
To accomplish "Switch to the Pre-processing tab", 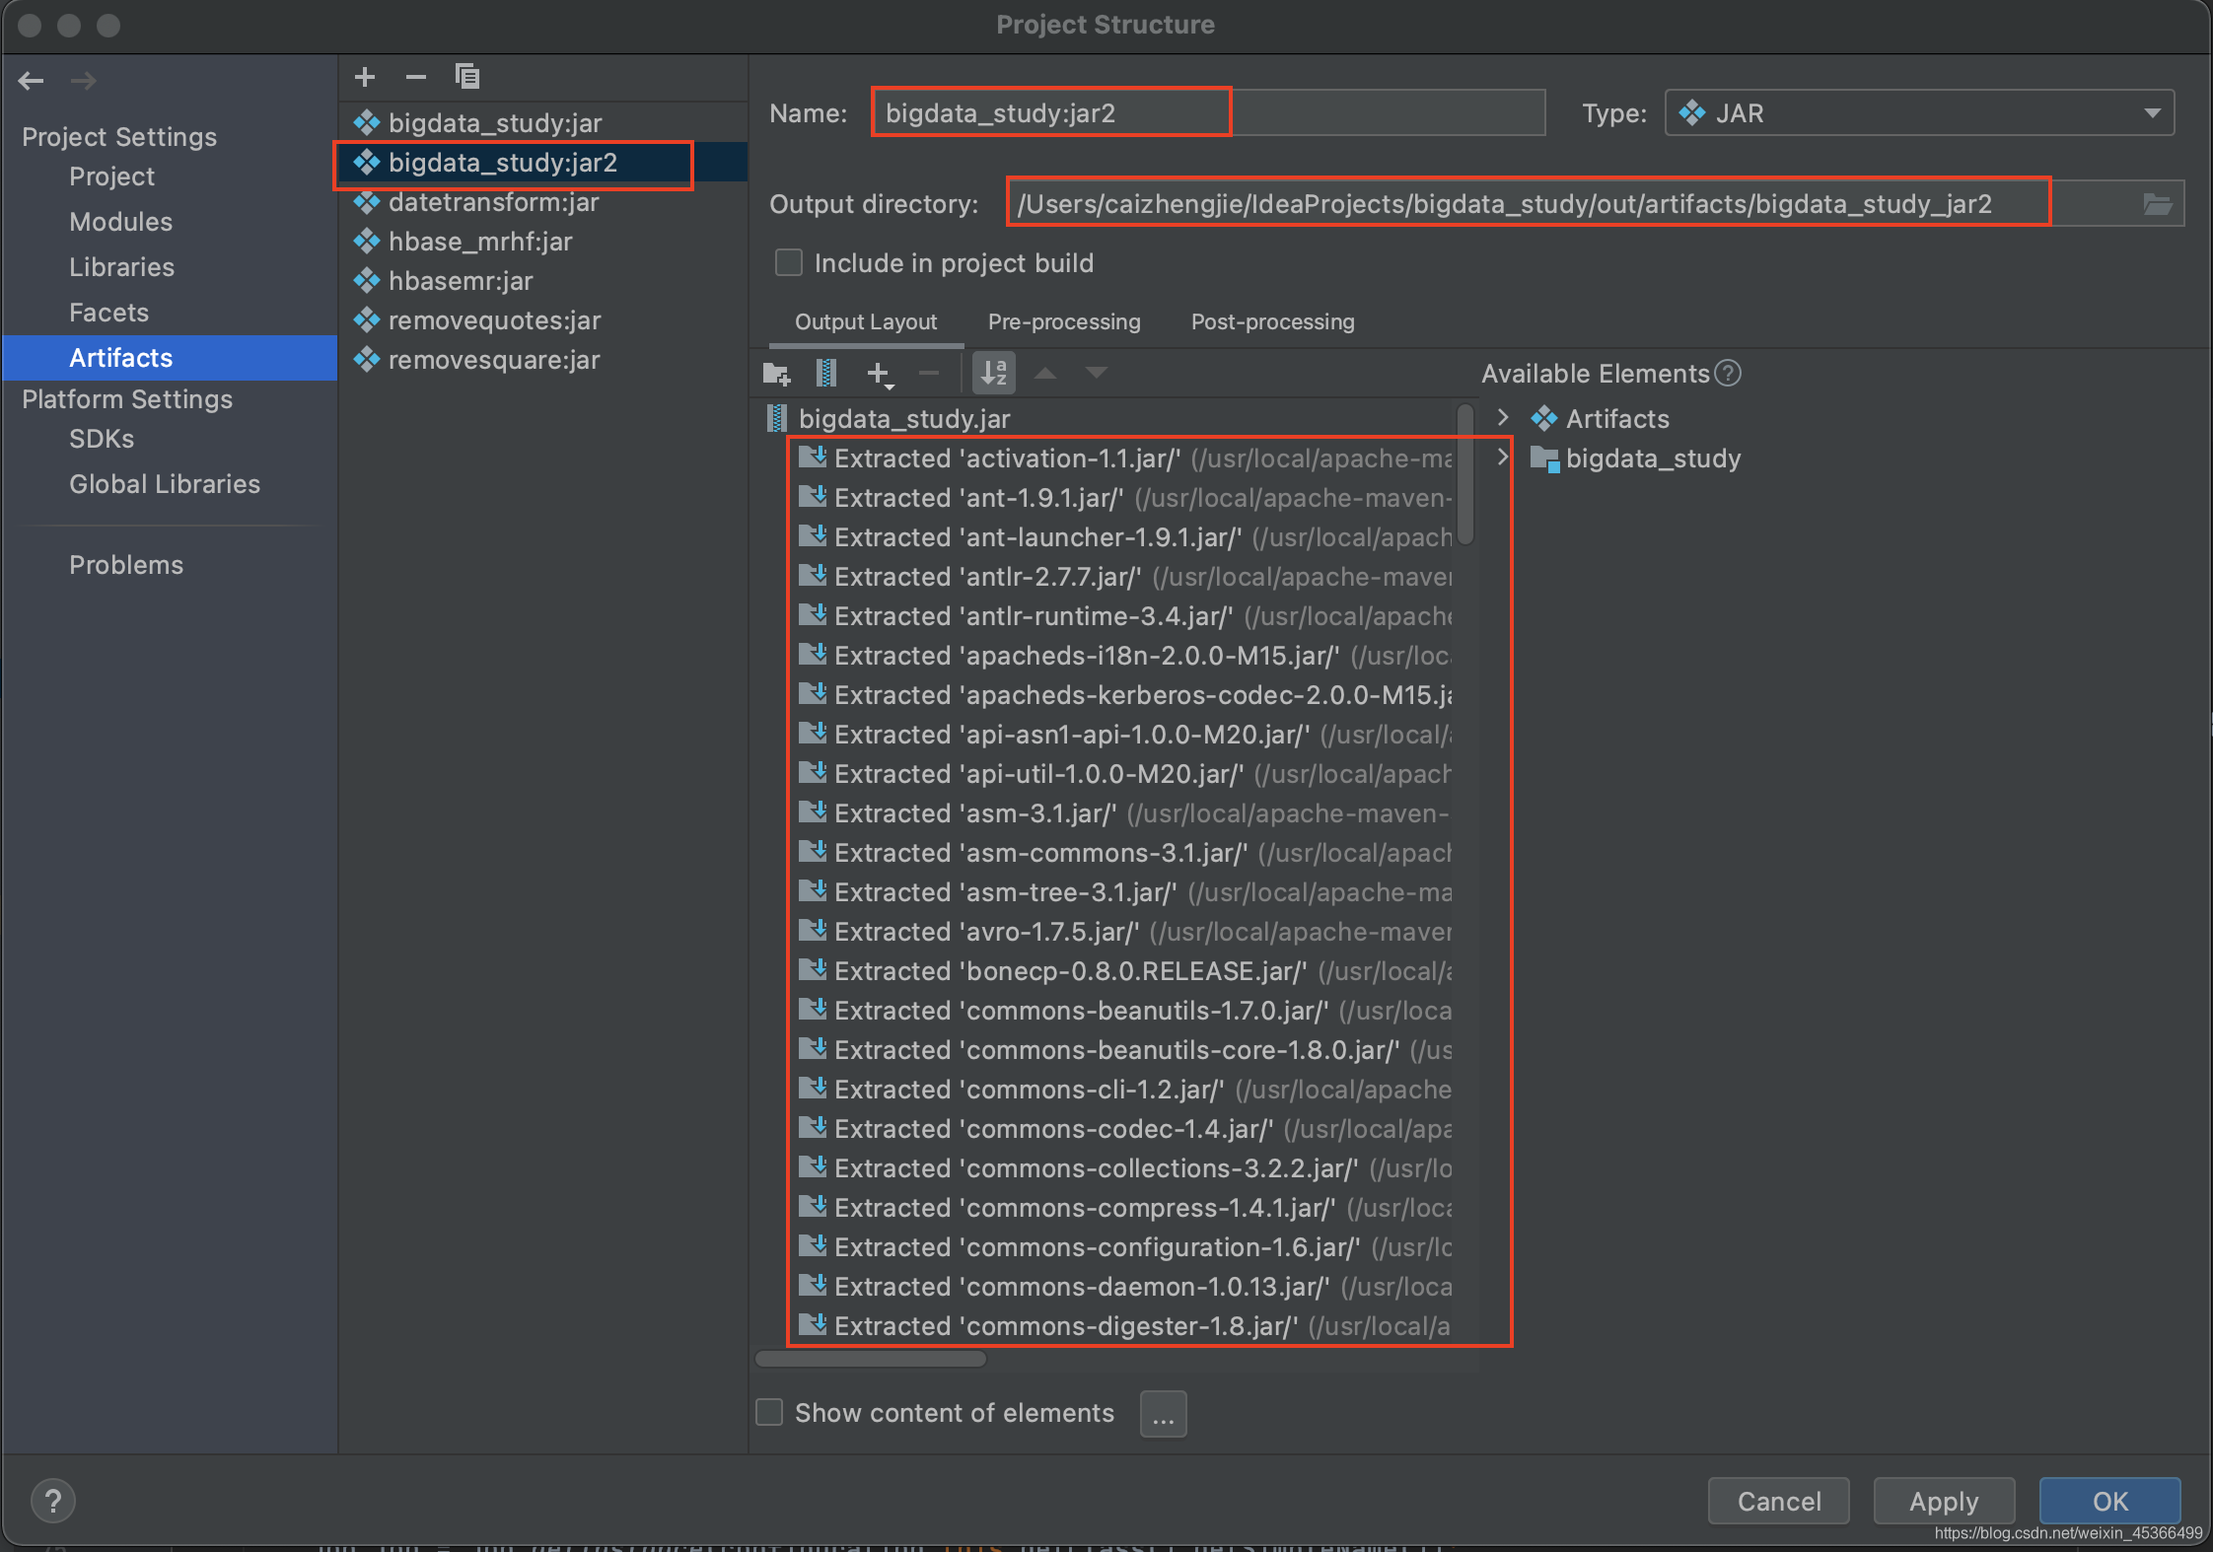I will click(1063, 322).
